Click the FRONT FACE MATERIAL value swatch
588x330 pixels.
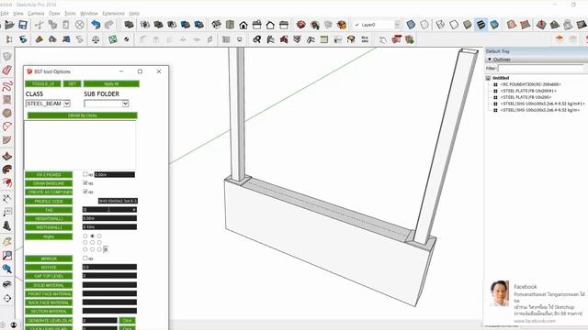(x=109, y=293)
